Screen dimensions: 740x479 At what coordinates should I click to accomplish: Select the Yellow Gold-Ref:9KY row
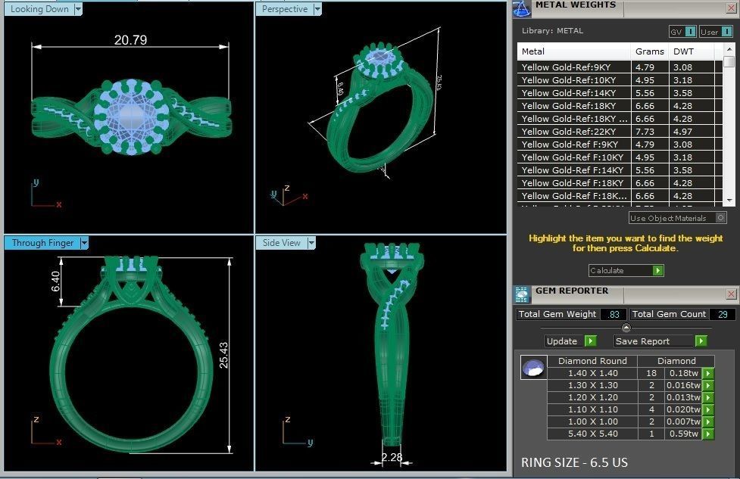coord(620,67)
